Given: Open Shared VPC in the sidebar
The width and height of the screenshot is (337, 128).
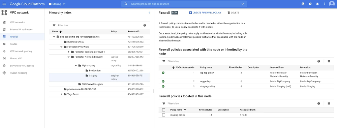Looking at the screenshot, I should pyautogui.click(x=16, y=58).
